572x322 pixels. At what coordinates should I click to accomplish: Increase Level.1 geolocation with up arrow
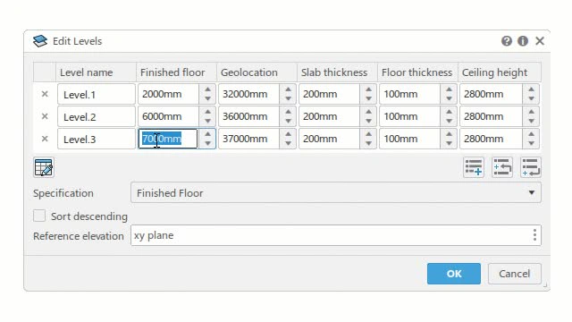[x=288, y=89]
